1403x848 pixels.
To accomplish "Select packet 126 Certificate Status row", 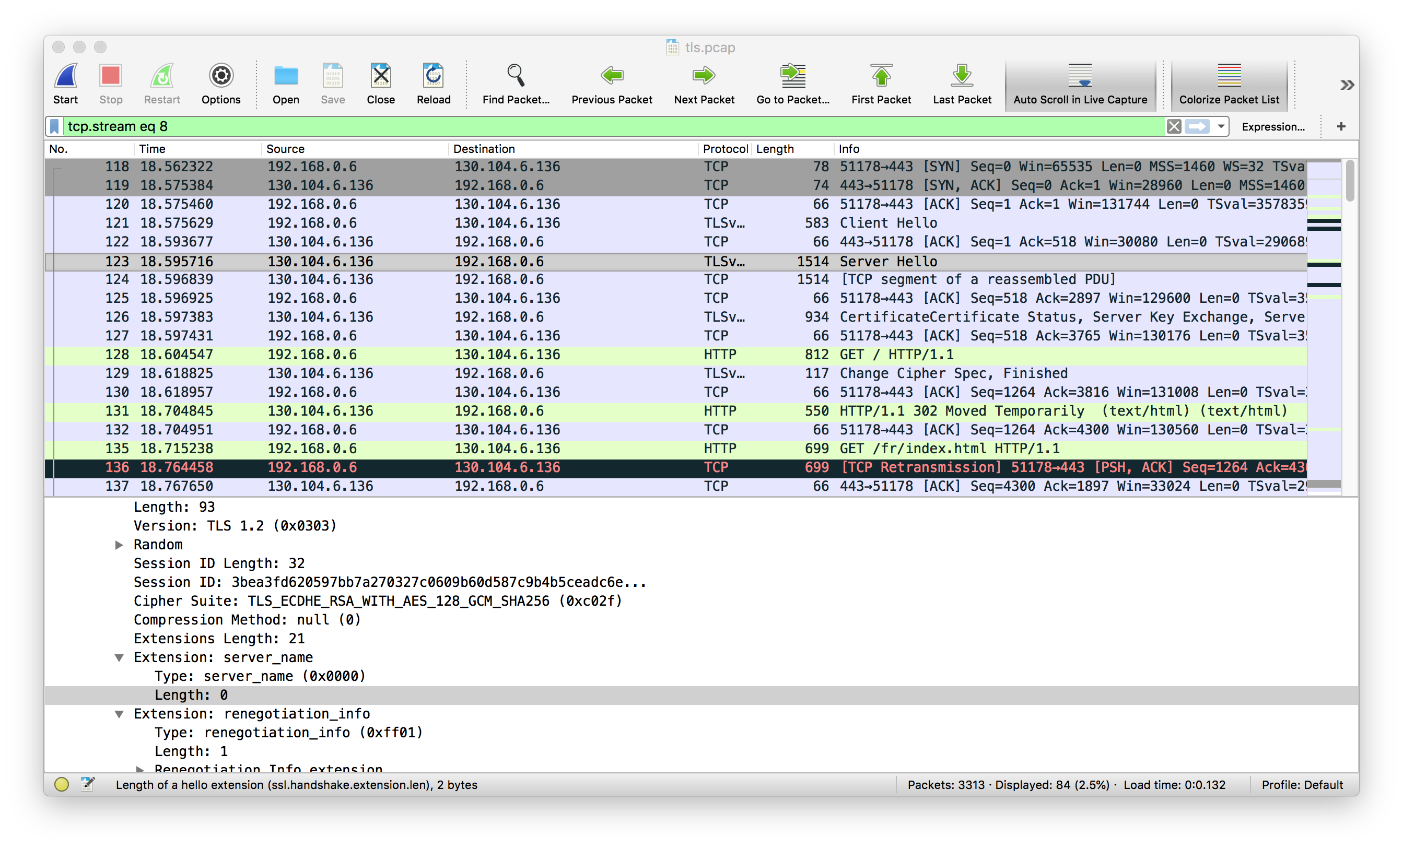I will click(676, 317).
